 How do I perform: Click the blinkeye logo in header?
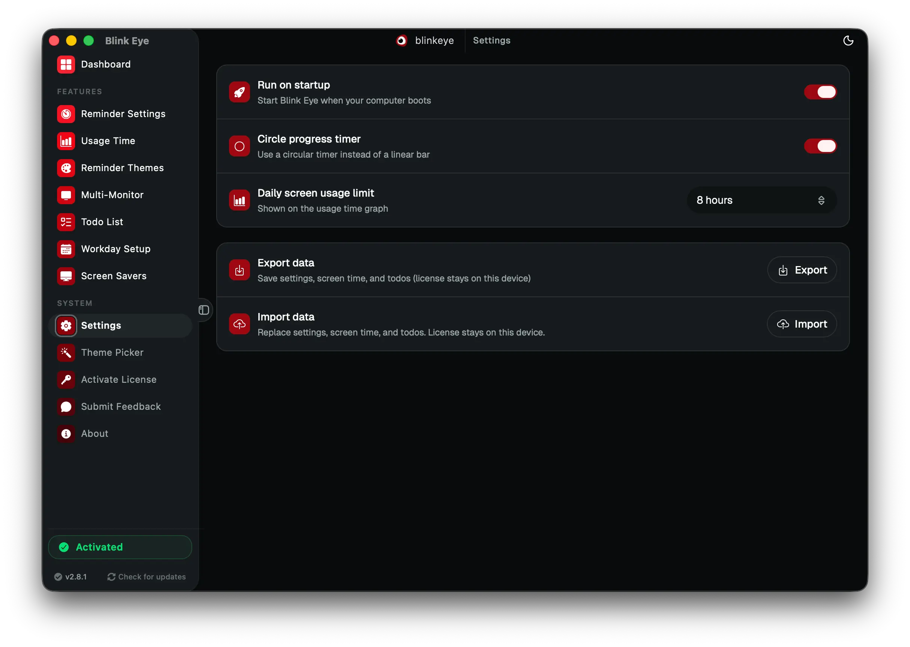(402, 41)
